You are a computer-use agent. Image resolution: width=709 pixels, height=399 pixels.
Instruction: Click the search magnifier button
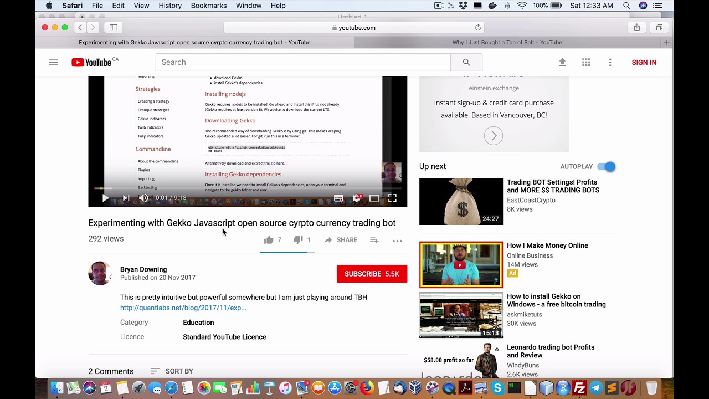pos(466,62)
